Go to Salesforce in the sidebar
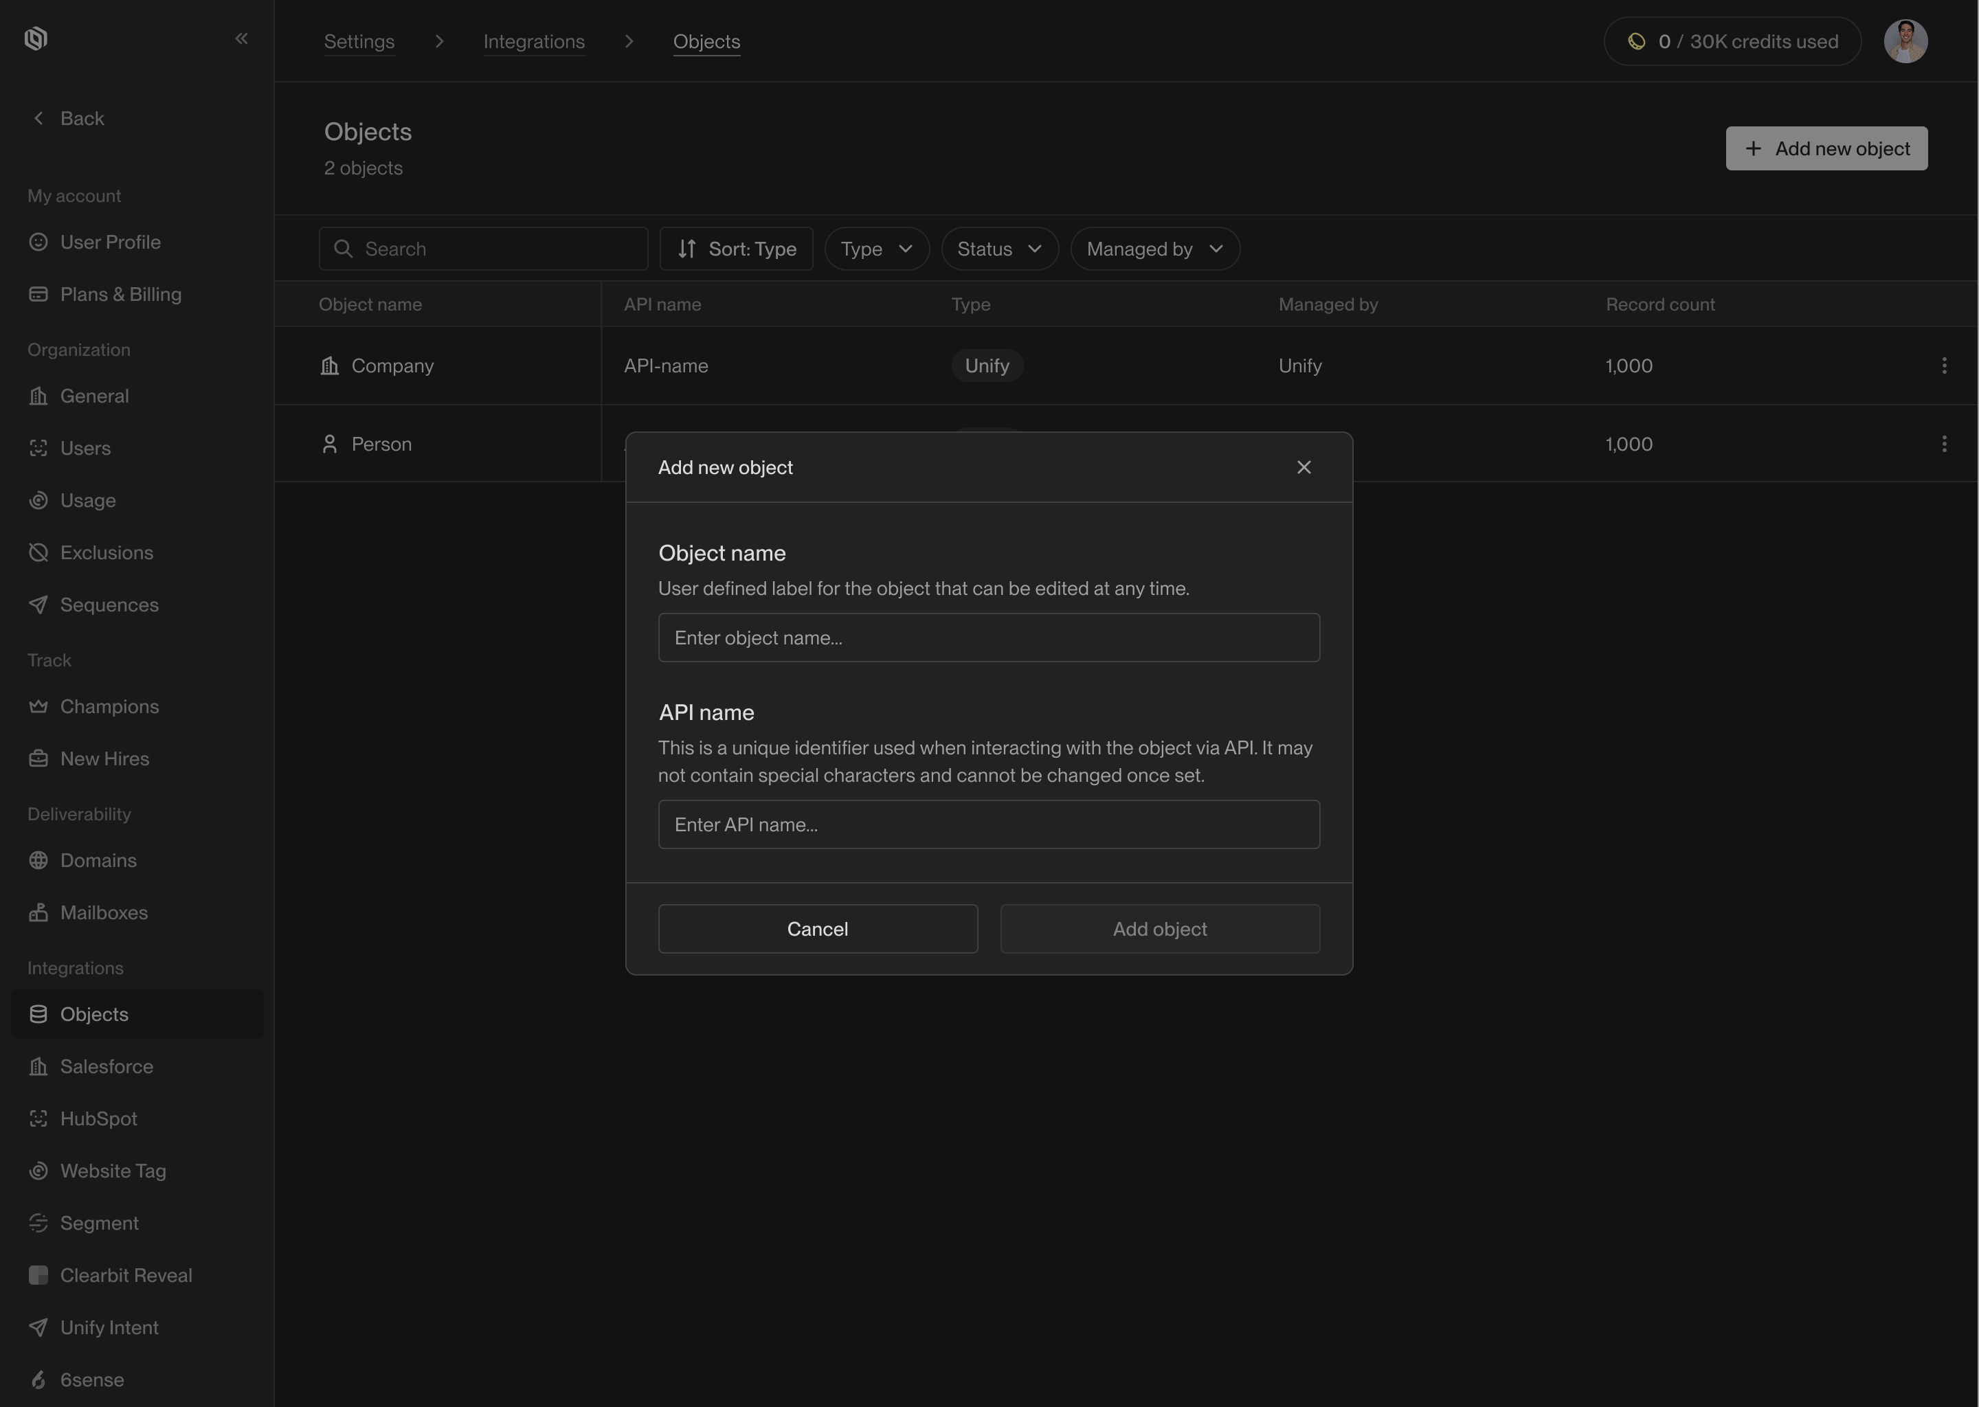The width and height of the screenshot is (1979, 1407). coord(106,1066)
